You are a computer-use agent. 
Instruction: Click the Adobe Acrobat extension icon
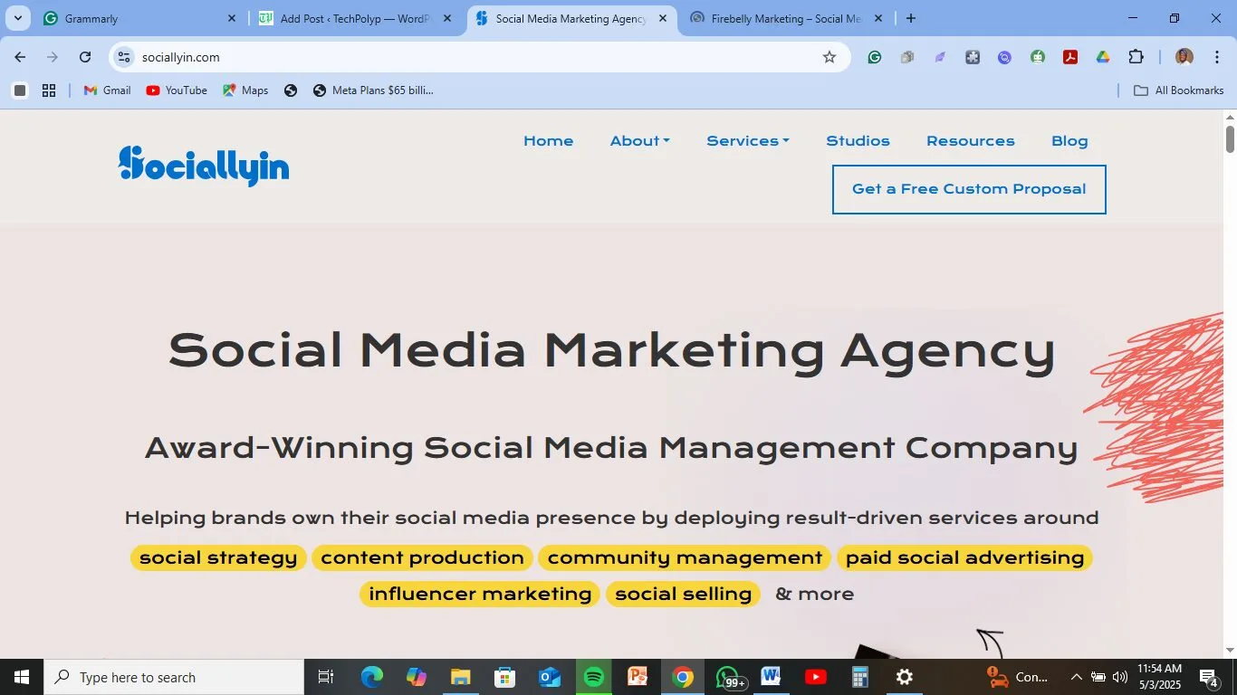pos(1069,57)
